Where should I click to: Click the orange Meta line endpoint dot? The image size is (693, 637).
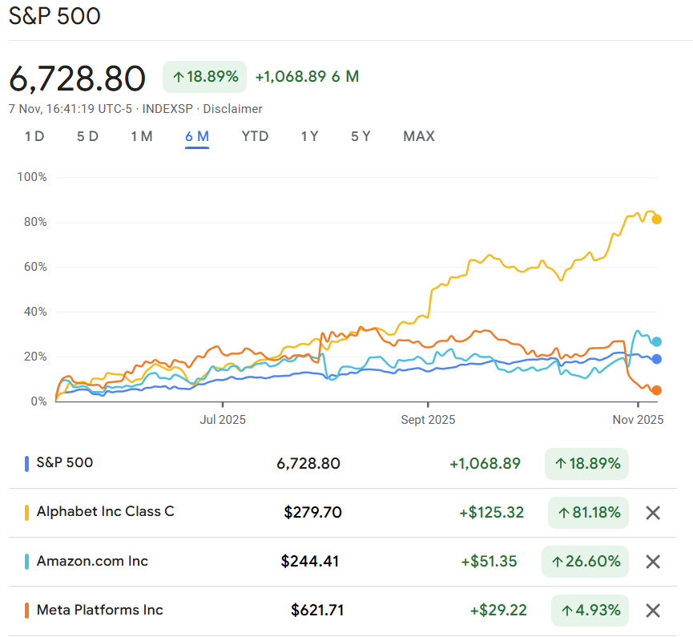point(657,390)
